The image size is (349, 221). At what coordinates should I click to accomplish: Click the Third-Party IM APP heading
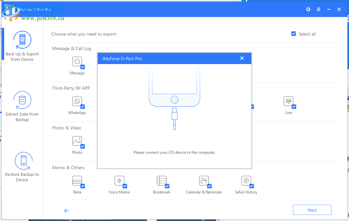pyautogui.click(x=71, y=88)
